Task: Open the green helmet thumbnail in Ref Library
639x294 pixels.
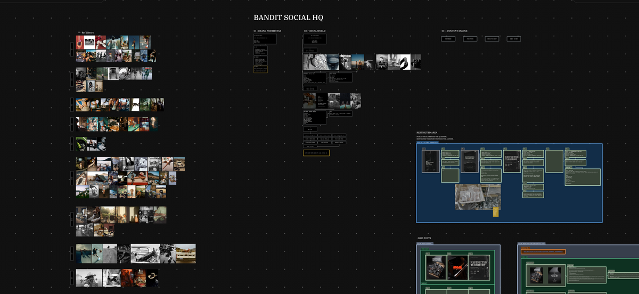Action: point(80,144)
